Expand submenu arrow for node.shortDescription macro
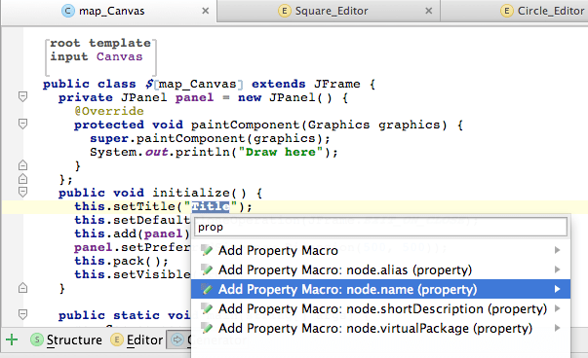The height and width of the screenshot is (358, 588). point(557,308)
